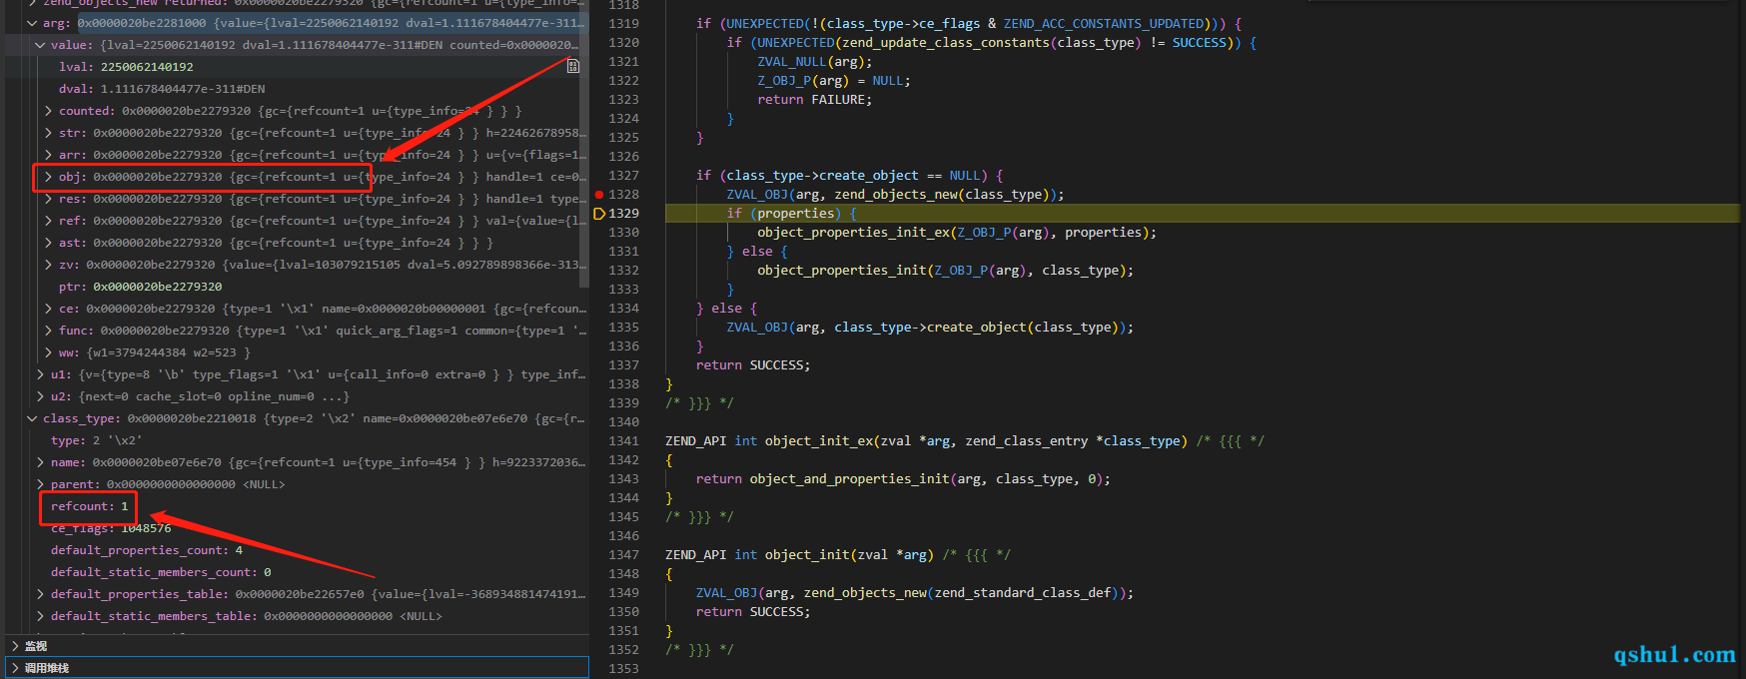Viewport: 1746px width, 679px height.
Task: Expand the name entry under class_type
Action: [x=40, y=462]
